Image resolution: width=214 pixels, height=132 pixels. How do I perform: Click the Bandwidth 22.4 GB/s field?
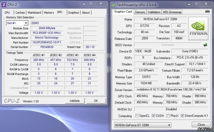coord(195,83)
